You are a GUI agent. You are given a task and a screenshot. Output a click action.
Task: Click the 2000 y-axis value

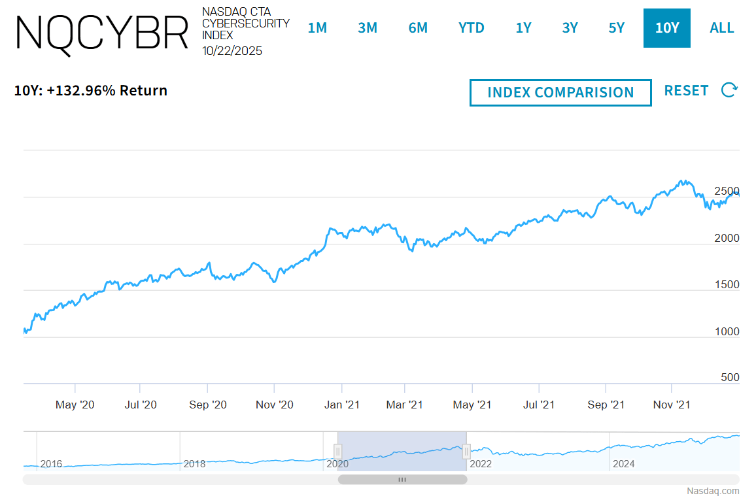click(x=727, y=238)
